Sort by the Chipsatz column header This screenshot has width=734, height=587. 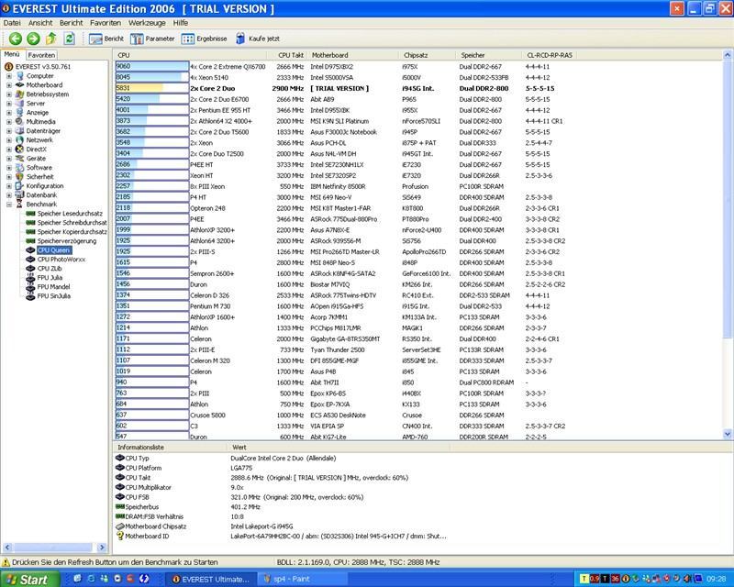coord(428,55)
